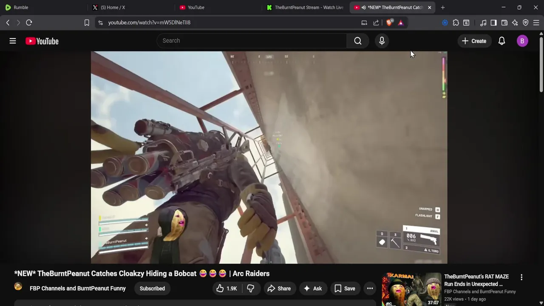Go back in browser history
The width and height of the screenshot is (544, 306).
click(8, 23)
